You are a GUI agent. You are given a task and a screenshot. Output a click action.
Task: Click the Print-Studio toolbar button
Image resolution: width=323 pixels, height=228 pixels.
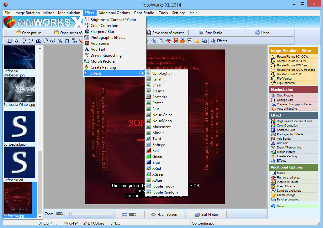(211, 33)
